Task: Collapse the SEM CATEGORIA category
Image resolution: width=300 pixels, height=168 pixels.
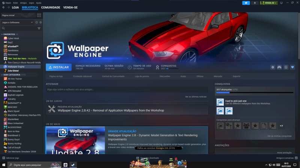Action: click(x=2, y=75)
